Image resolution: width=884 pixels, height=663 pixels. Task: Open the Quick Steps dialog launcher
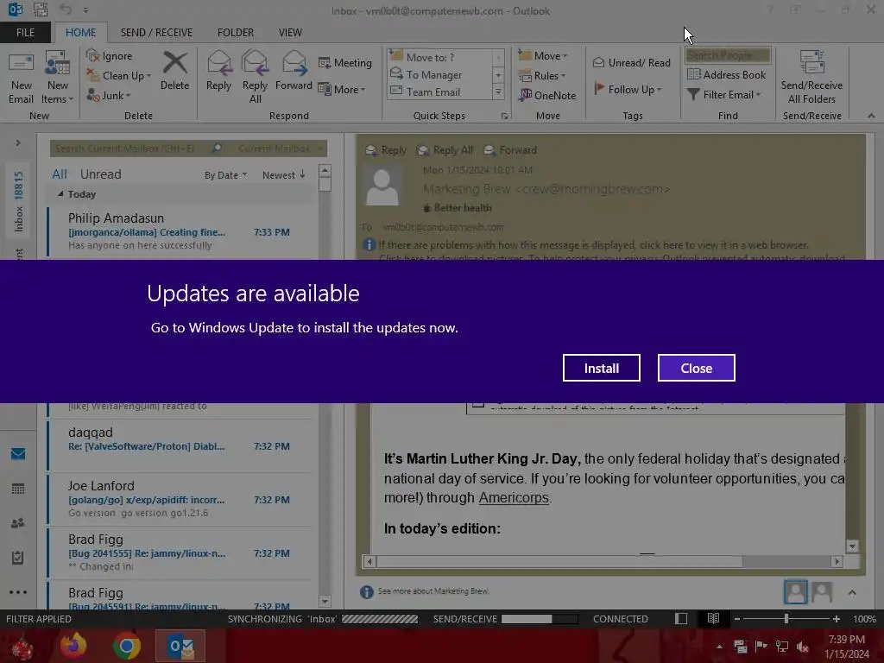pos(504,117)
